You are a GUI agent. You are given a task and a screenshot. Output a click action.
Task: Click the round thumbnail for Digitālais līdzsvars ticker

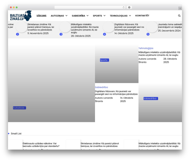click(108, 27)
